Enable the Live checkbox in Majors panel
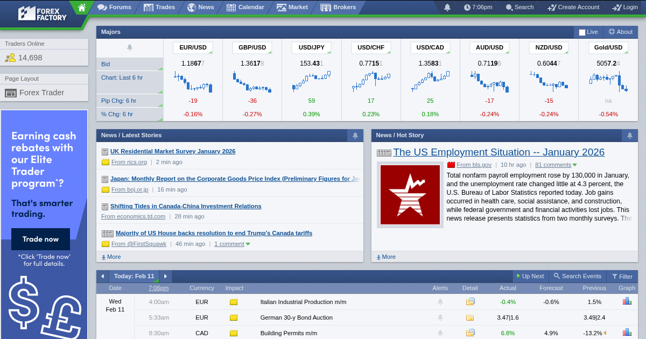 (581, 32)
